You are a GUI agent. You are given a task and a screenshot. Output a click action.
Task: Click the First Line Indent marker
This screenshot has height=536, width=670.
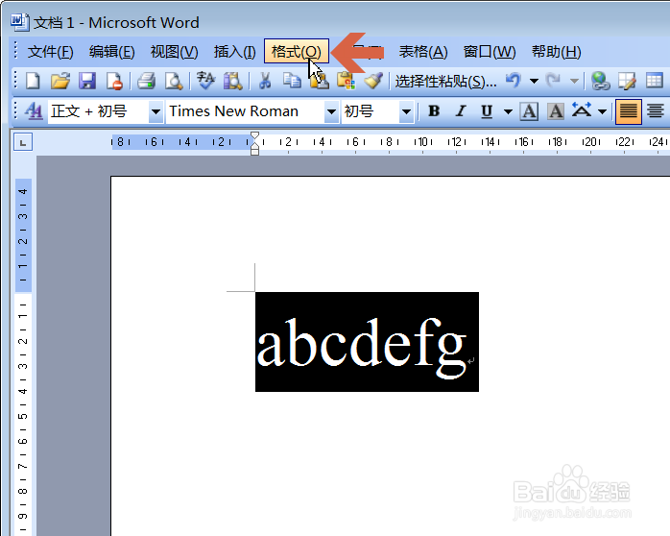(254, 136)
